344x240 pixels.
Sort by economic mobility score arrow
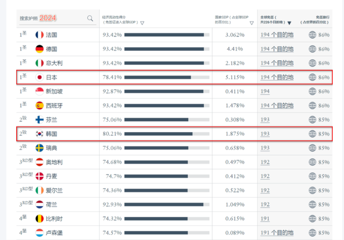(x=142, y=23)
